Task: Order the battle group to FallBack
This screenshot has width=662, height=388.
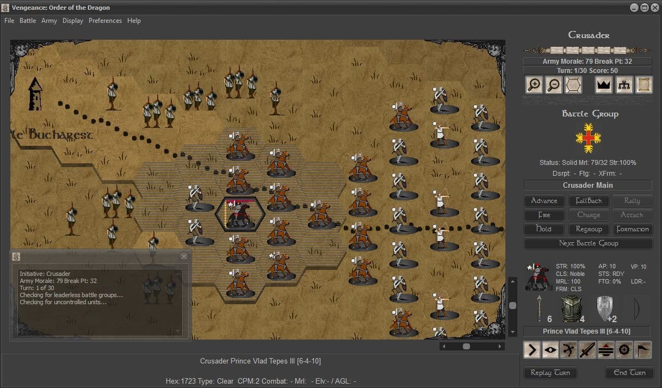Action: pyautogui.click(x=589, y=201)
